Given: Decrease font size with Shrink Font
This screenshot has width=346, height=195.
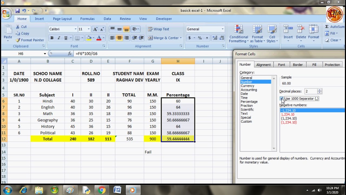Looking at the screenshot, I should tap(102, 29).
